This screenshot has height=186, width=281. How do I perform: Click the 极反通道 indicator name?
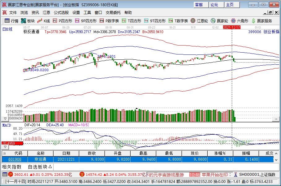coord(31,32)
